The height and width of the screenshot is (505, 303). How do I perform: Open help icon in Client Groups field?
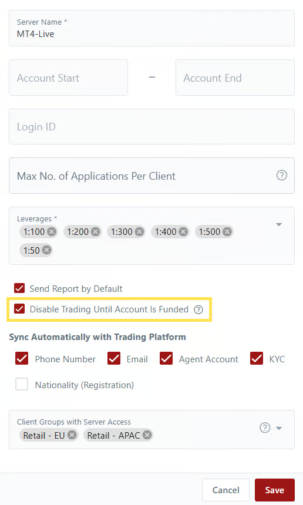click(265, 427)
